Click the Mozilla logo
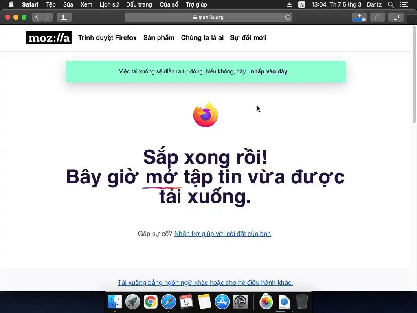The image size is (417, 313). point(49,38)
